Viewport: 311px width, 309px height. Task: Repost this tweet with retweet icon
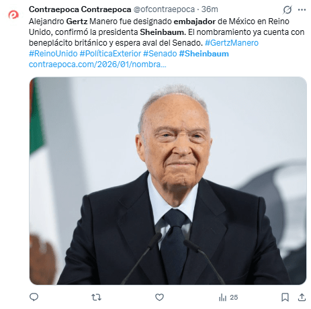point(96,297)
